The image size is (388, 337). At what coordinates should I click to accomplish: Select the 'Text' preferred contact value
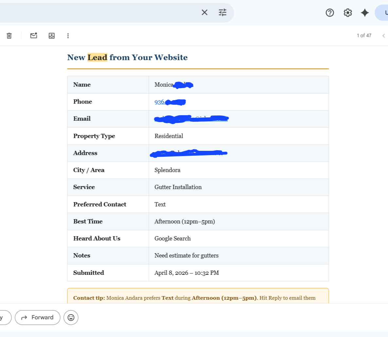[x=160, y=204]
